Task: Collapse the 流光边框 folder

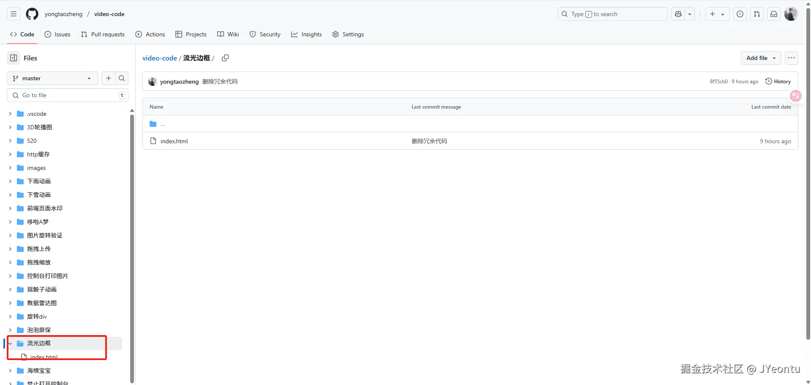Action: point(10,344)
